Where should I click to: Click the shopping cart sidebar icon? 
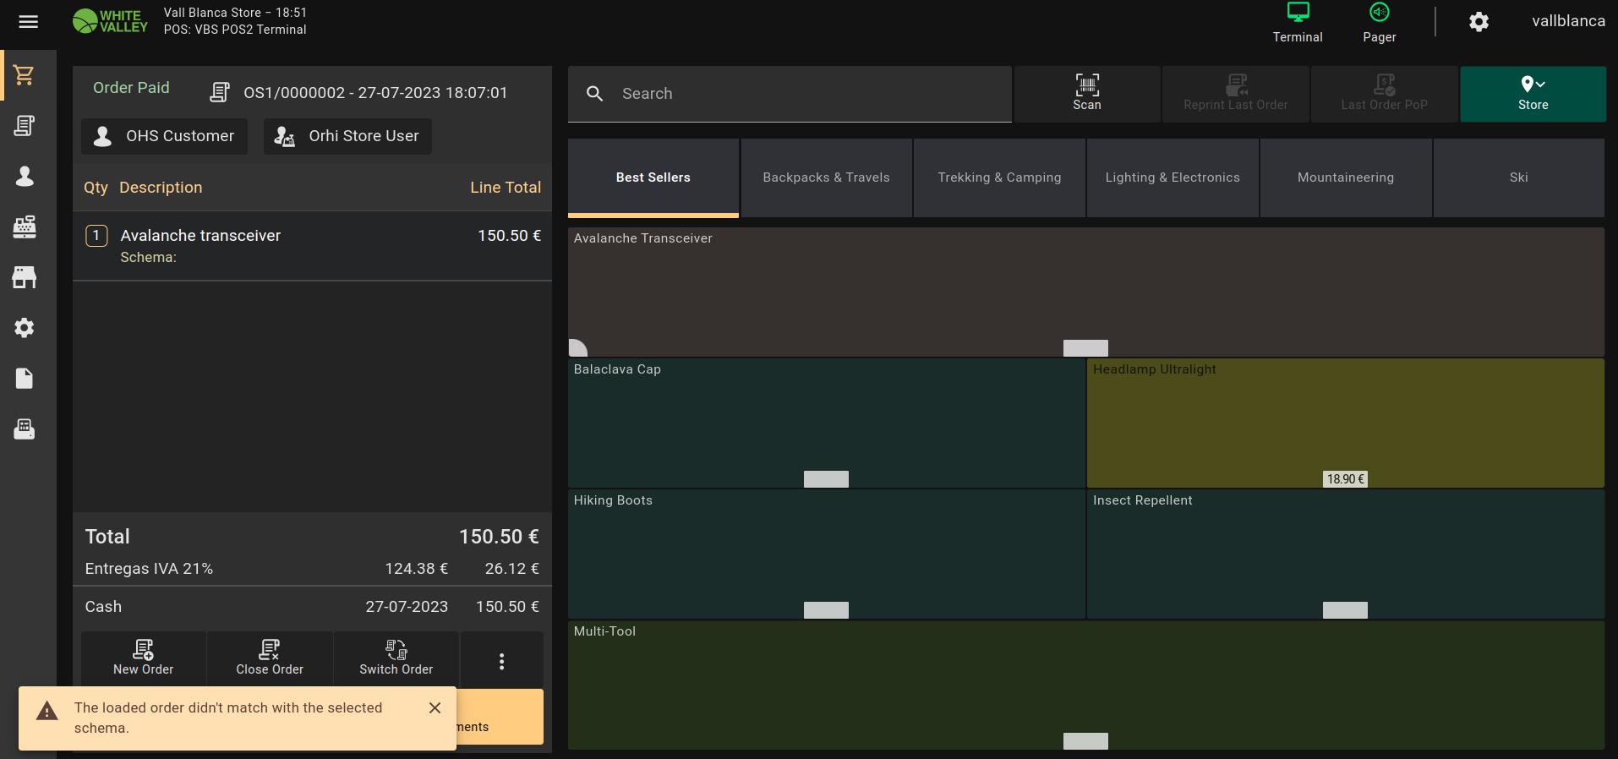25,75
